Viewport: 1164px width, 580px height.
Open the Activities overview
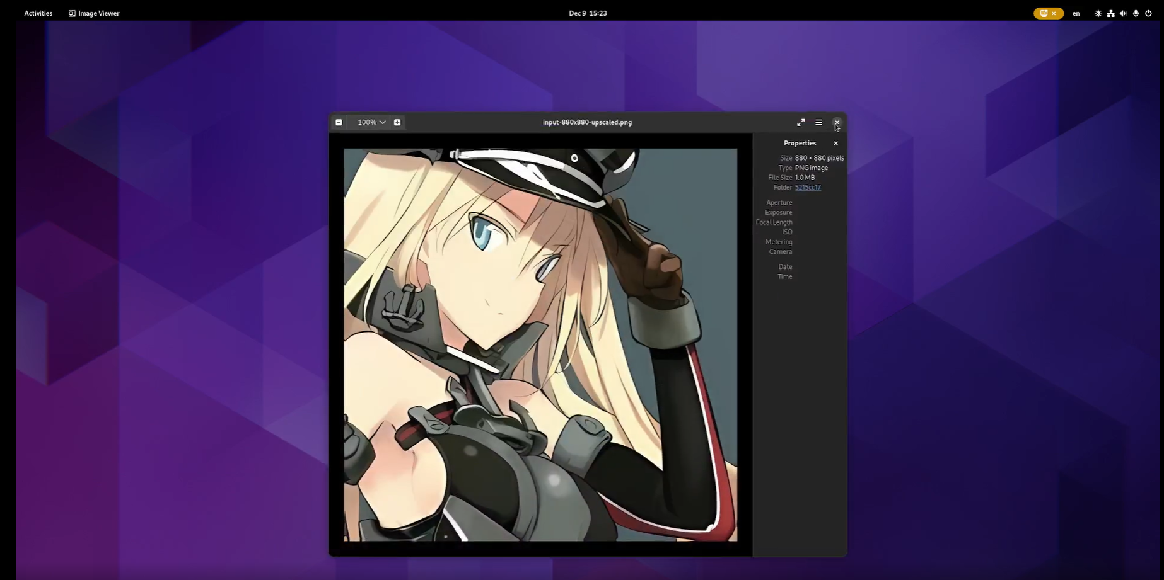click(x=38, y=13)
